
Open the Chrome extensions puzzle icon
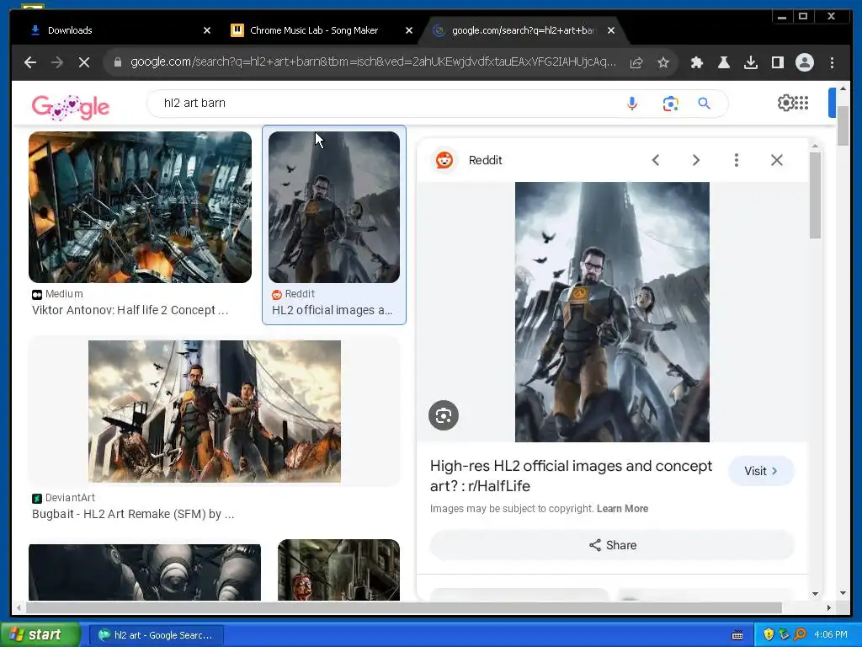point(696,62)
